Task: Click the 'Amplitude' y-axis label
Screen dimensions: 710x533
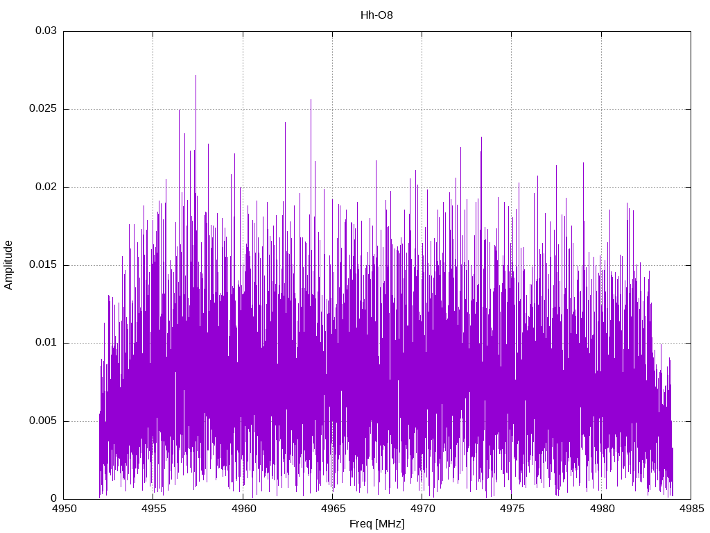Action: coord(8,265)
